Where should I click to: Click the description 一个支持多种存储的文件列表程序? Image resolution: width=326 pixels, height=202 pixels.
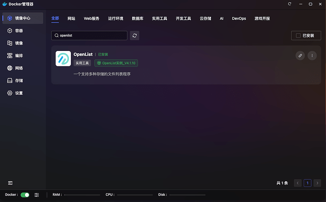(x=102, y=74)
